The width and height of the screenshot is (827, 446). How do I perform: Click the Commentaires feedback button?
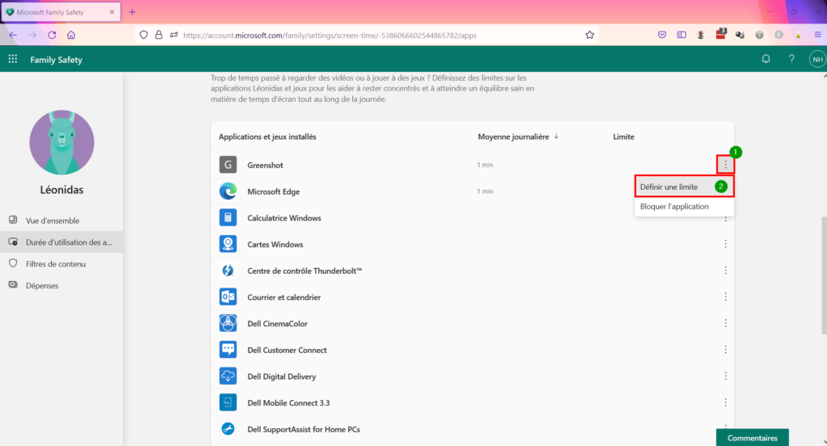click(752, 438)
